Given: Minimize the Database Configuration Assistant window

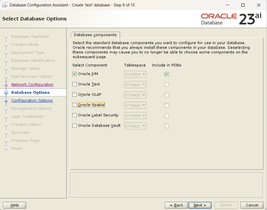Looking at the screenshot, I should pyautogui.click(x=227, y=5).
